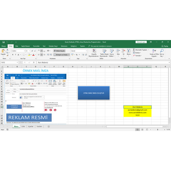
Task: Align text right in Hizalama group
Action: [44, 55]
